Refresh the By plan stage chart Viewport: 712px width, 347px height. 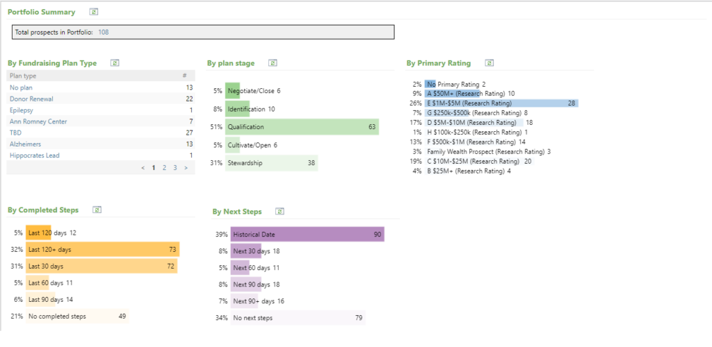273,63
